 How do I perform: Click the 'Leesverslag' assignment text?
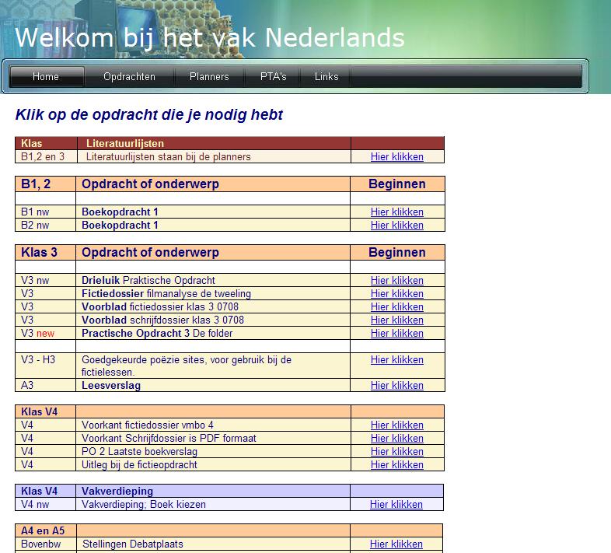click(x=111, y=385)
